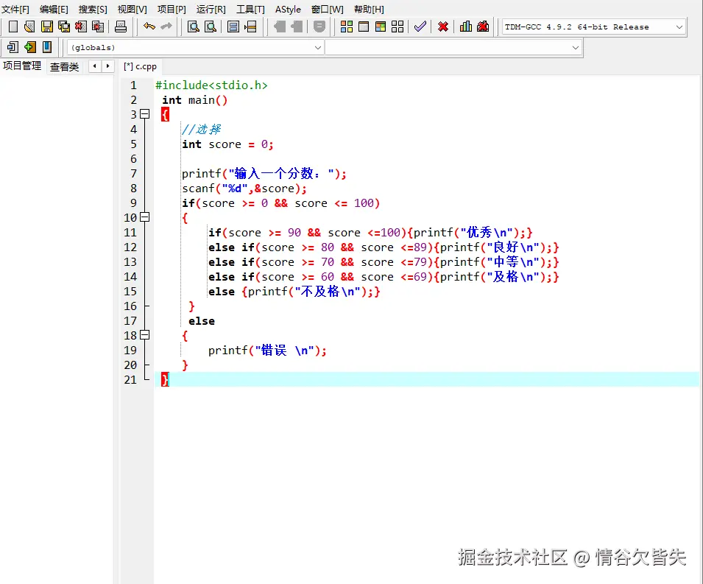Click the Close file icon
Screen dimensions: 703x584
81,27
